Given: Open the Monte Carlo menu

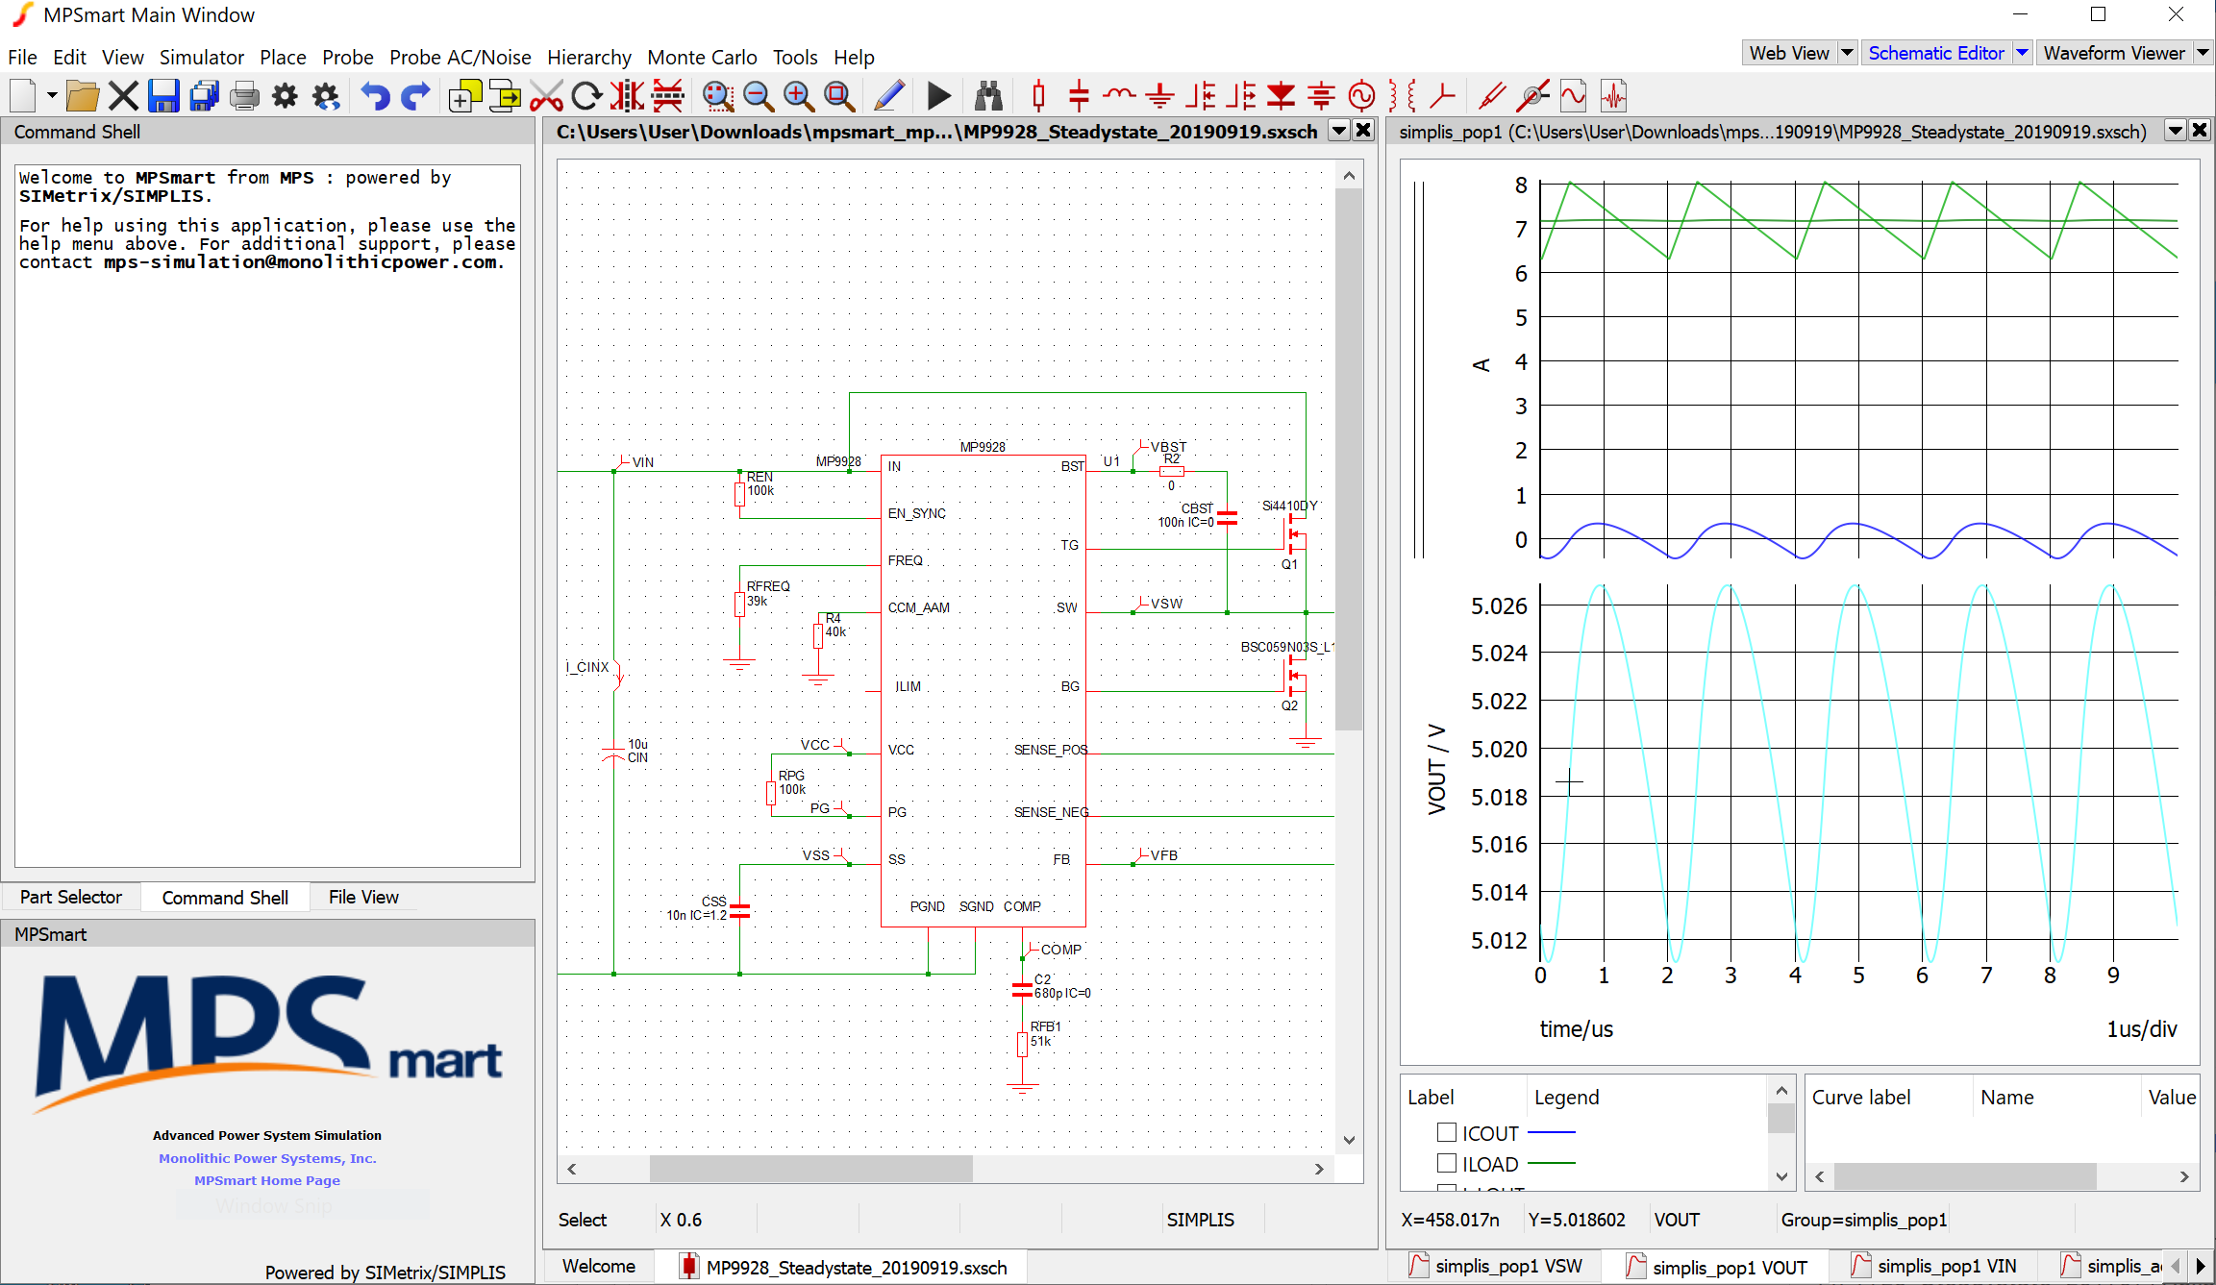Looking at the screenshot, I should pyautogui.click(x=702, y=58).
